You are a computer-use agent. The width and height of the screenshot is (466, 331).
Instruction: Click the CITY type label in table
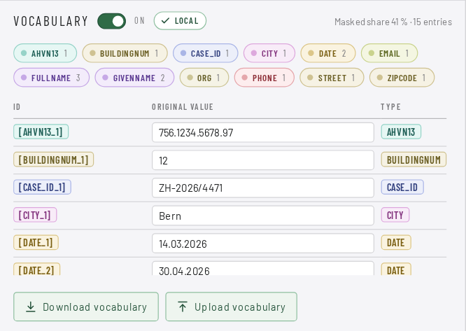(x=395, y=215)
